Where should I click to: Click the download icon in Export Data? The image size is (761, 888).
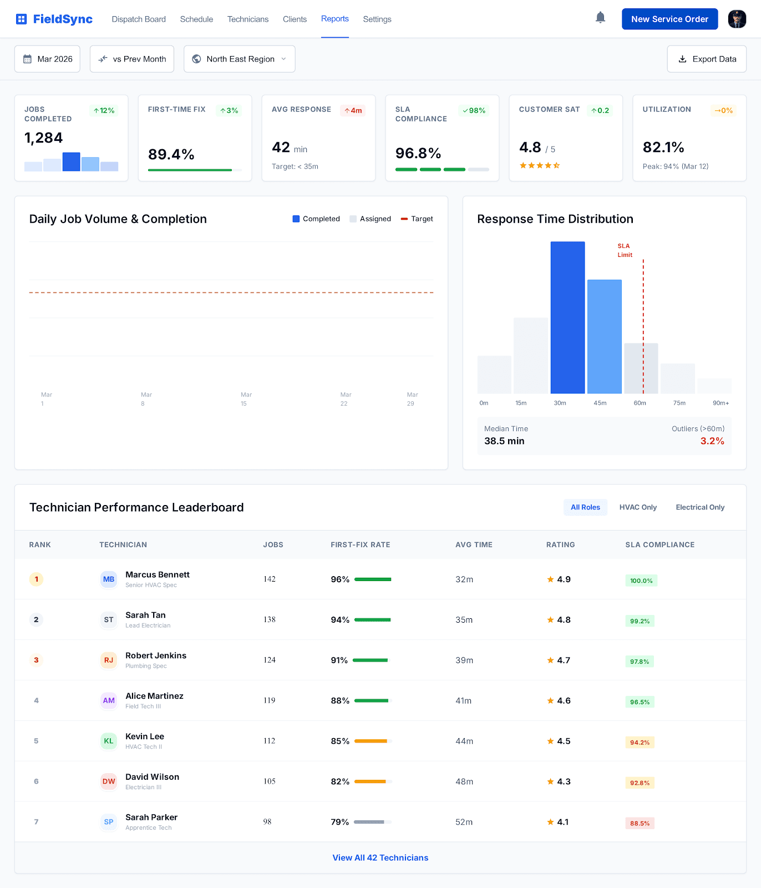[683, 59]
